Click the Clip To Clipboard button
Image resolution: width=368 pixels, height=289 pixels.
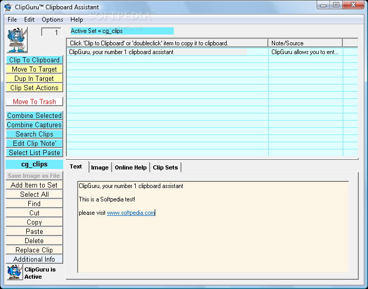tap(34, 60)
